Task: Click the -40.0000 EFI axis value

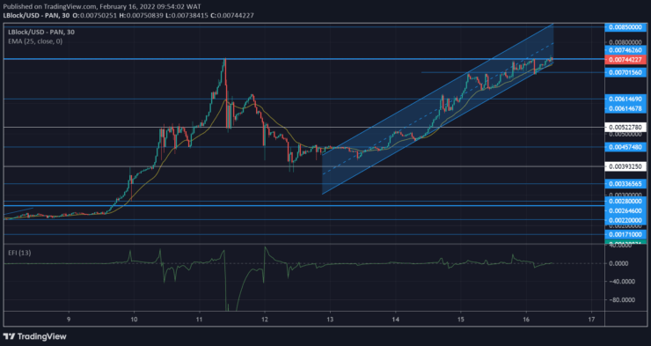Action: coord(622,282)
